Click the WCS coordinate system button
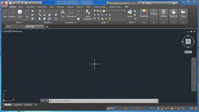Image resolution: width=199 pixels, height=112 pixels. tap(188, 52)
